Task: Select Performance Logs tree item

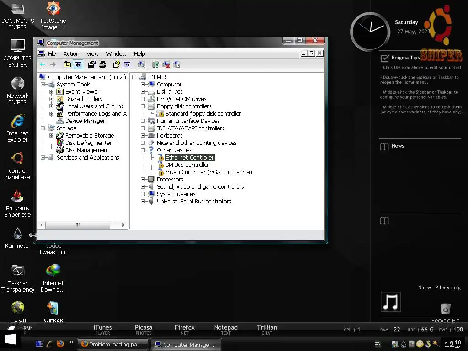Action: click(x=96, y=113)
